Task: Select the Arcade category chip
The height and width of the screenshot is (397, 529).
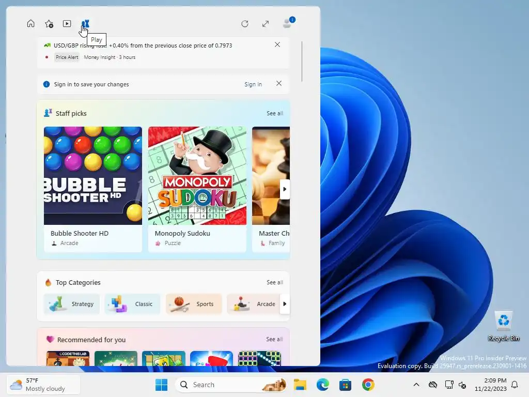Action: pyautogui.click(x=254, y=304)
